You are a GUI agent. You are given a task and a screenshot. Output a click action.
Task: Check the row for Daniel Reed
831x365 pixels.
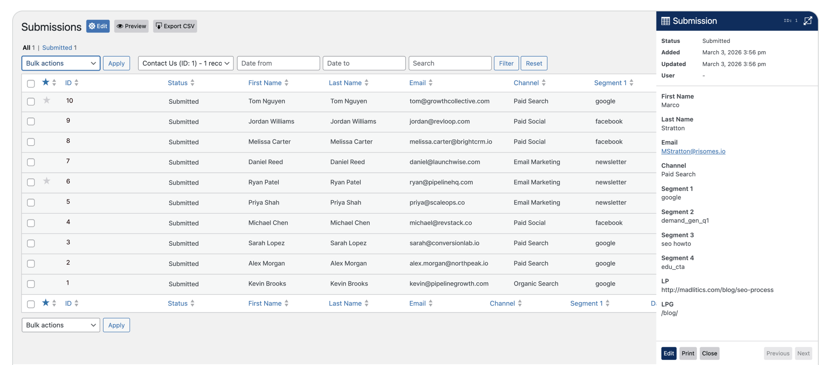(x=31, y=162)
